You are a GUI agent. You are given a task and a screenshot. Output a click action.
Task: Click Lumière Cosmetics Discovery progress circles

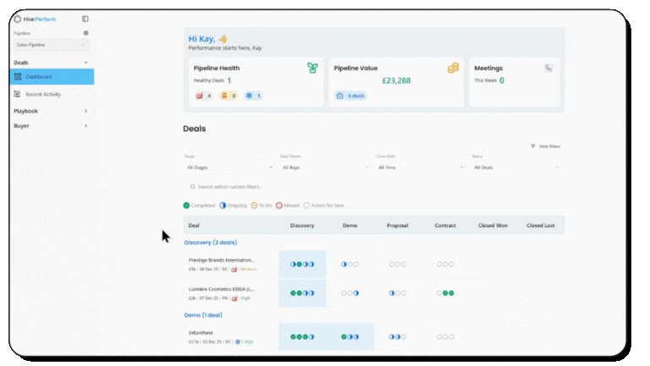[x=302, y=293]
